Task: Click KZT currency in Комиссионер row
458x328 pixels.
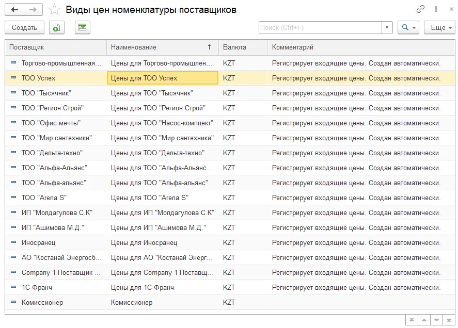Action: point(229,302)
